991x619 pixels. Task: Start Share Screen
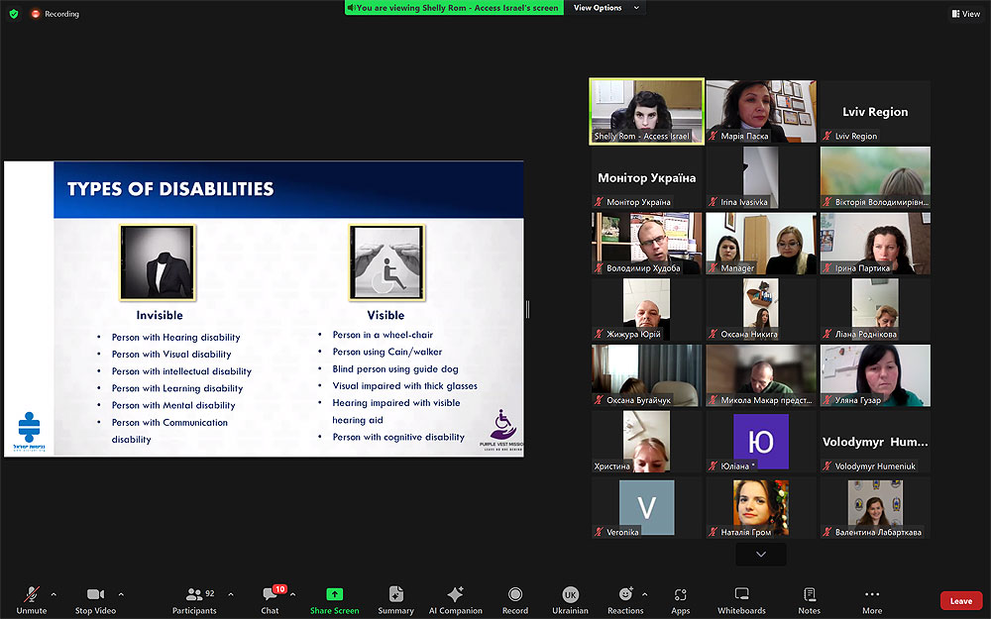coord(334,601)
